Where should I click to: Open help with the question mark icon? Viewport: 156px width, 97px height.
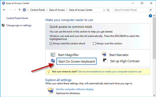point(150,16)
